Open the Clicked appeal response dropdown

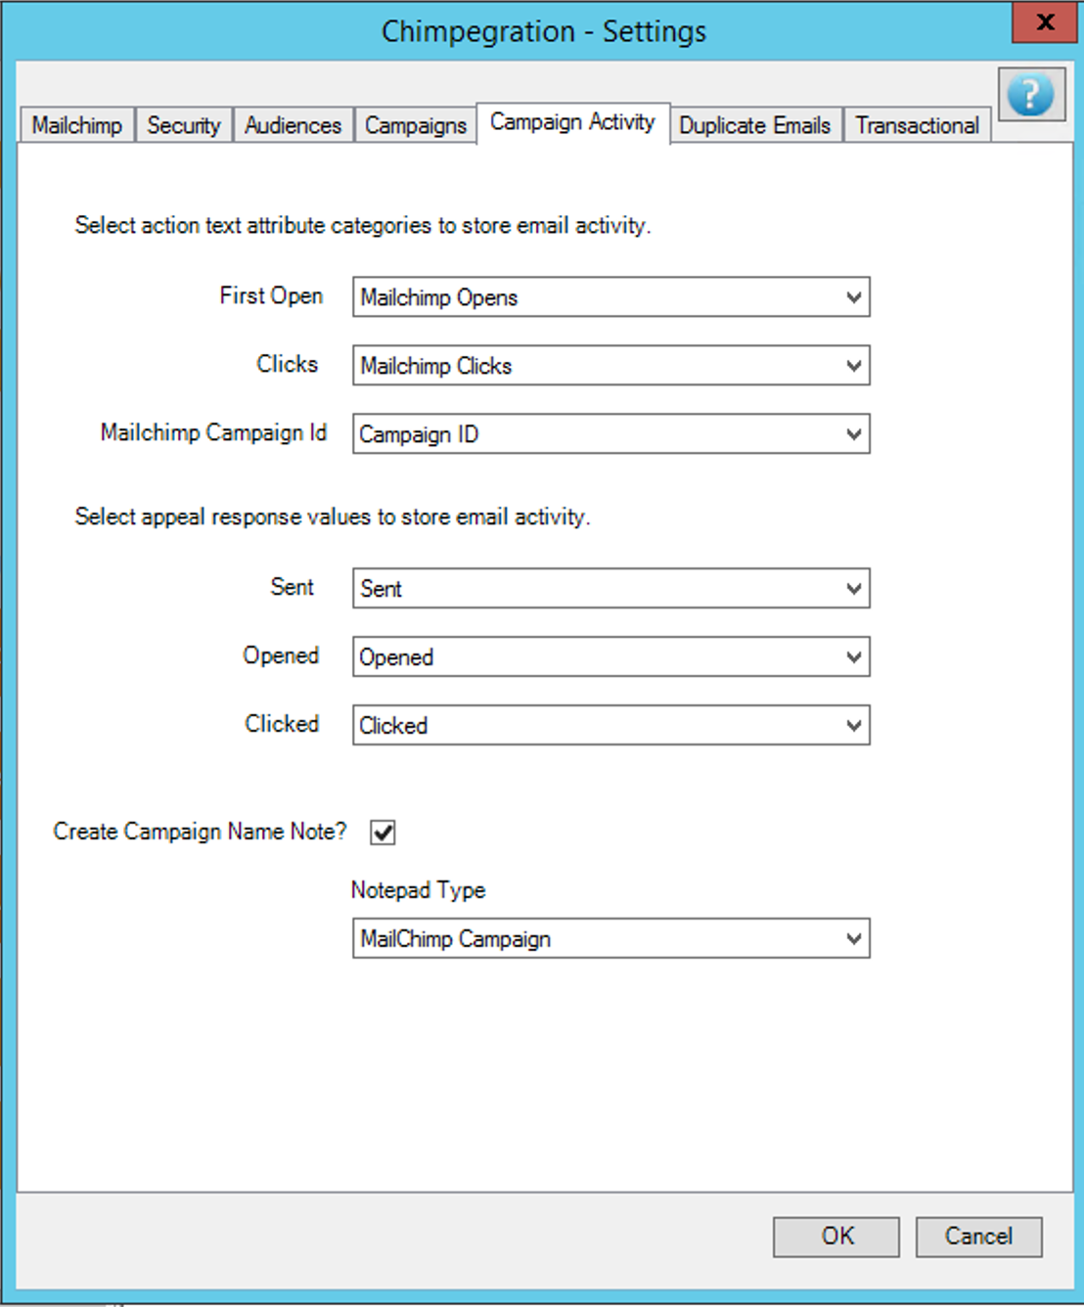611,726
